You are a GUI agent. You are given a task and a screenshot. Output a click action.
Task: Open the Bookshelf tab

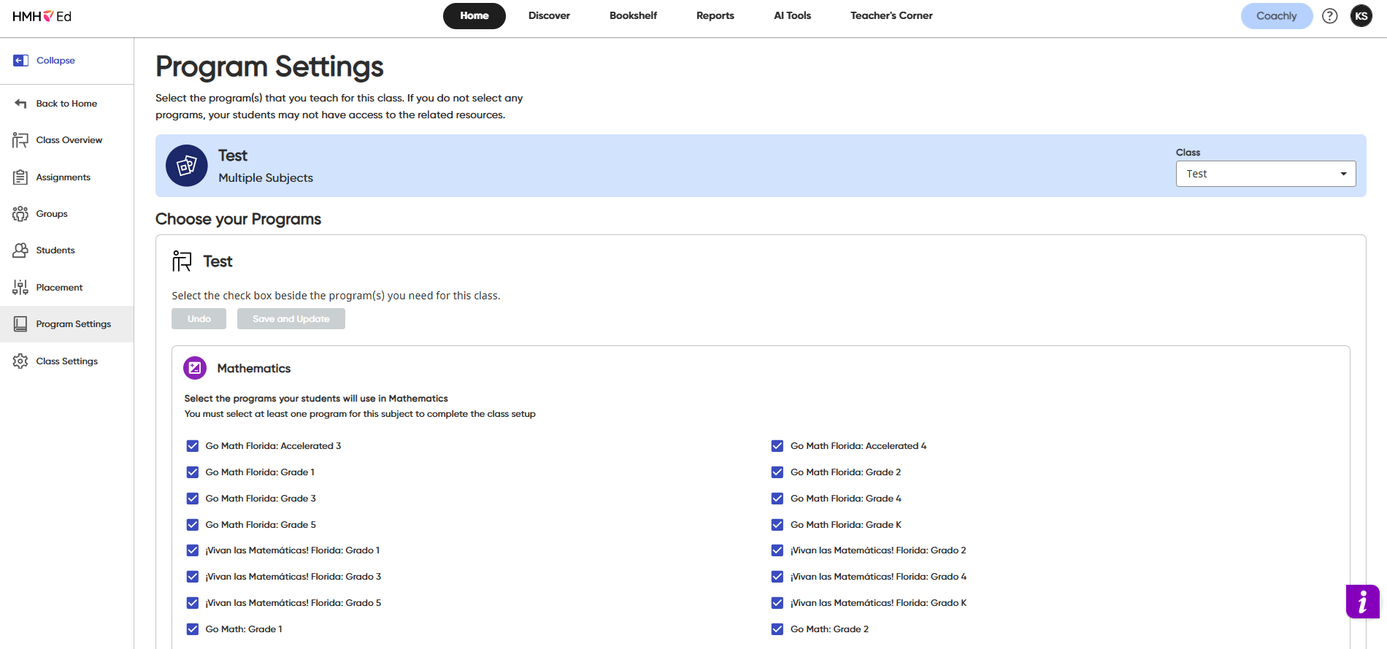[634, 16]
